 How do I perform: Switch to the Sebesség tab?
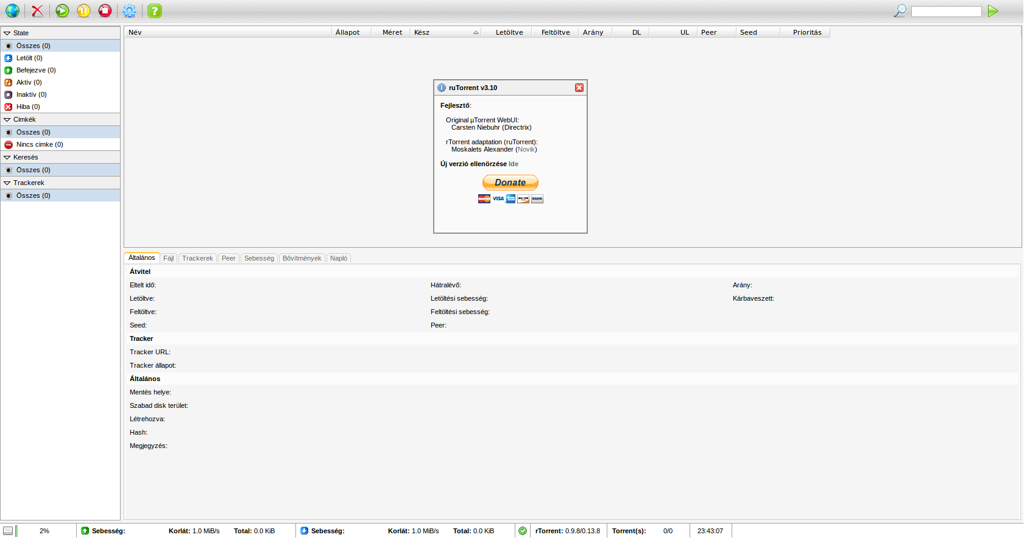point(259,258)
